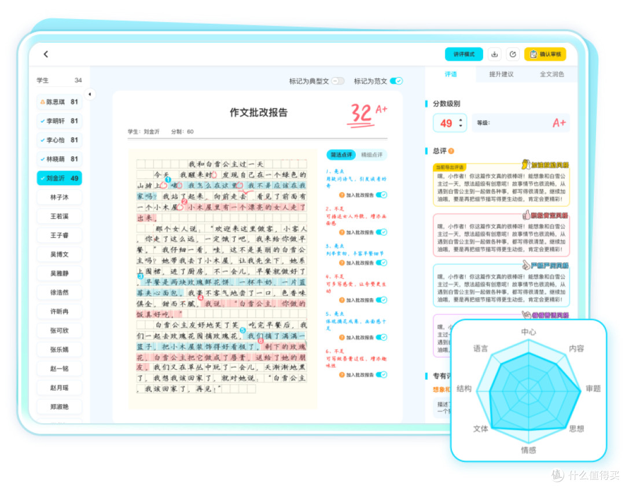The height and width of the screenshot is (488, 625).
Task: Click annotation marker 1 in the essay
Action: [x=168, y=180]
